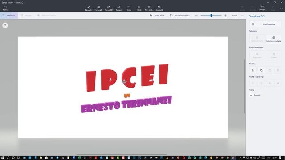Open the Menu button
The height and width of the screenshot is (160, 285).
pos(5,8)
